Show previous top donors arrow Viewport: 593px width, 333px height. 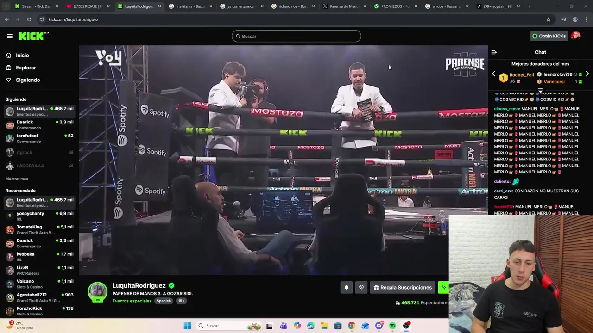pyautogui.click(x=493, y=74)
